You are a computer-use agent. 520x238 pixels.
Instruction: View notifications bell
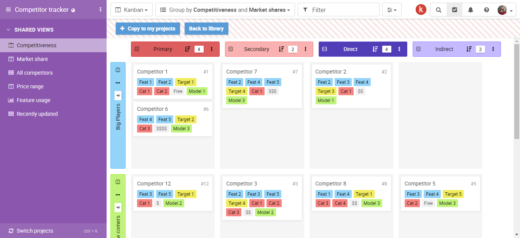[471, 10]
